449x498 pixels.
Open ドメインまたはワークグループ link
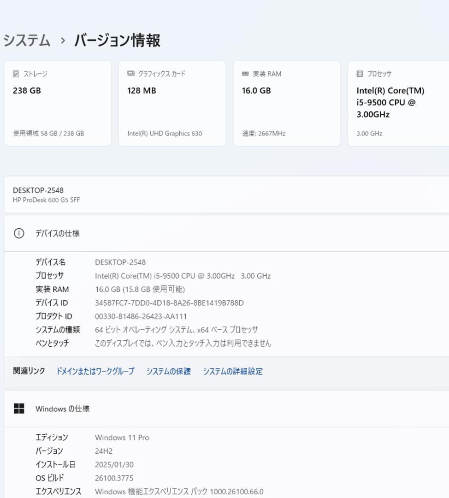[x=95, y=371]
